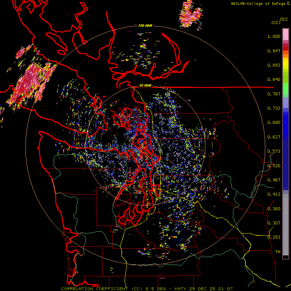Select the 0.840 scale value
Screen dimensions: 291x291
274,80
